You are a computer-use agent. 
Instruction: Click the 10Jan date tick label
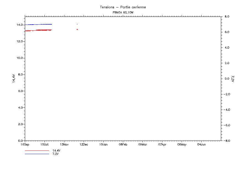pos(103,144)
